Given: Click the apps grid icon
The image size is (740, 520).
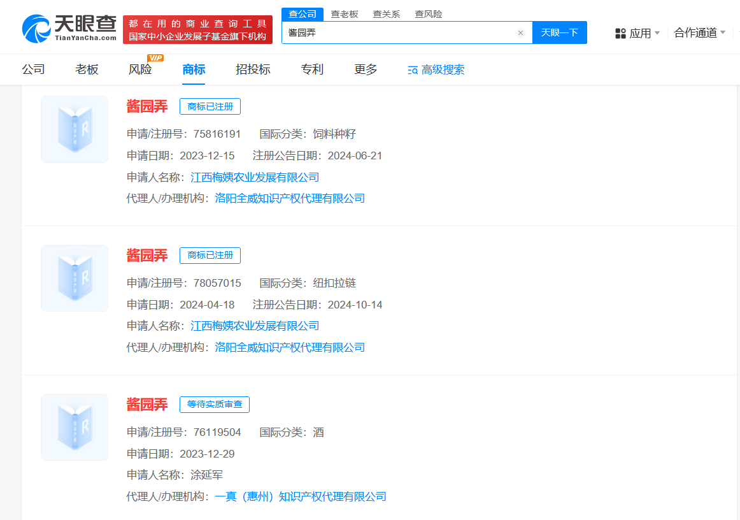Looking at the screenshot, I should 620,33.
